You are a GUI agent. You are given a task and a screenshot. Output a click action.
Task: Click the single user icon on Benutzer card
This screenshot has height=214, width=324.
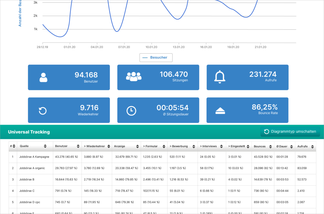43,77
